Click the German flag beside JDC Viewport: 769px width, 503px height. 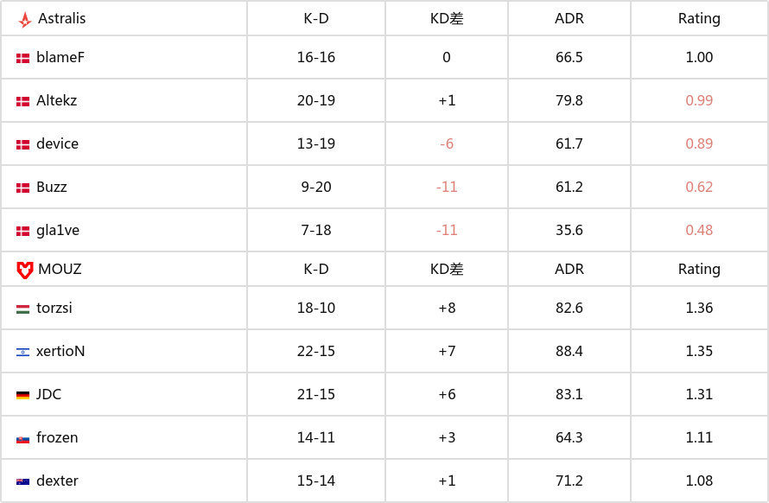click(x=22, y=396)
